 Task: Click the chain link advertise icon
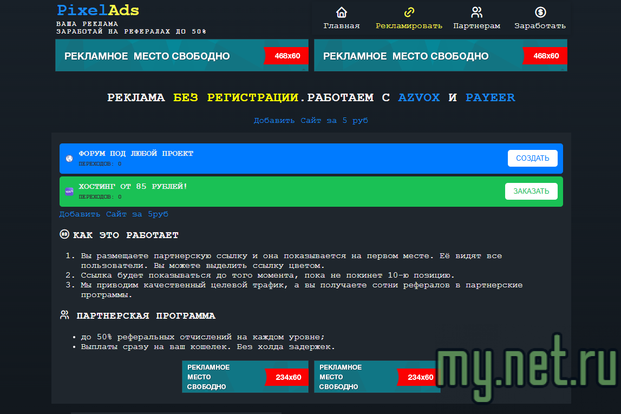[409, 12]
